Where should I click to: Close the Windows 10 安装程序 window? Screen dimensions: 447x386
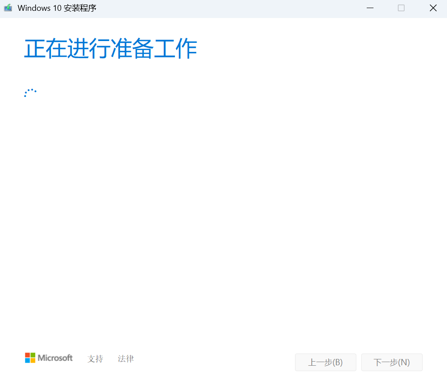coord(433,8)
